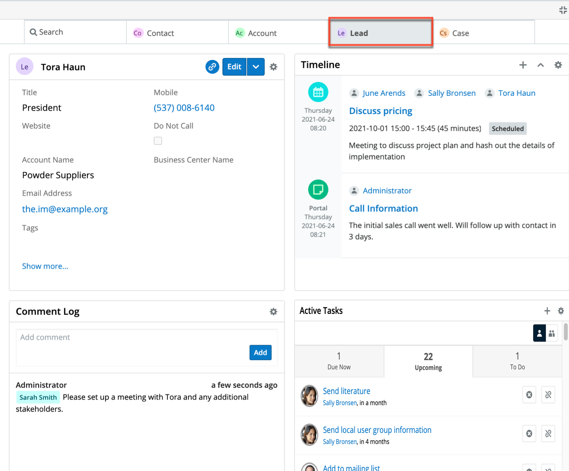Select the Due Now tasks tab
This screenshot has width=569, height=471.
tap(339, 361)
